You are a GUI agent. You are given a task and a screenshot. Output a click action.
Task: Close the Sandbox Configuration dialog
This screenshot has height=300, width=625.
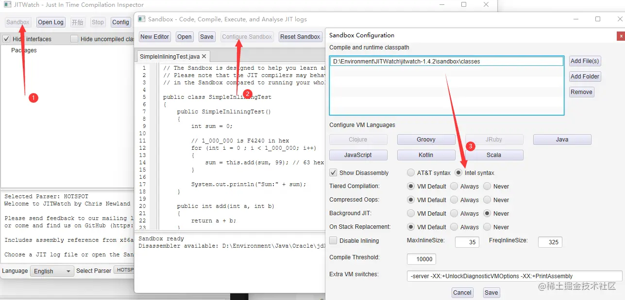tap(621, 36)
